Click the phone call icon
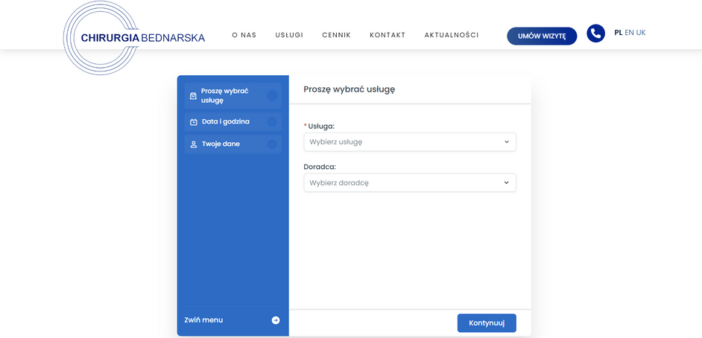The image size is (702, 338). pyautogui.click(x=595, y=34)
